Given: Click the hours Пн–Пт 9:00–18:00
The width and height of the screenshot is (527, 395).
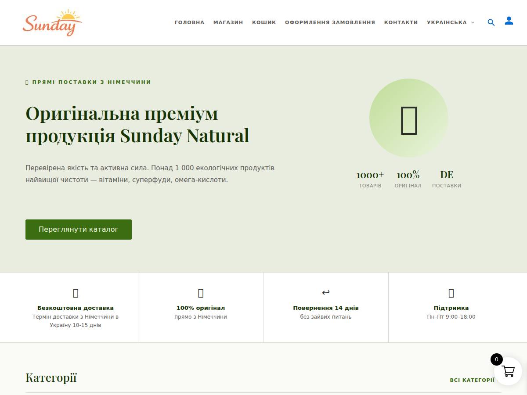Looking at the screenshot, I should click(451, 317).
